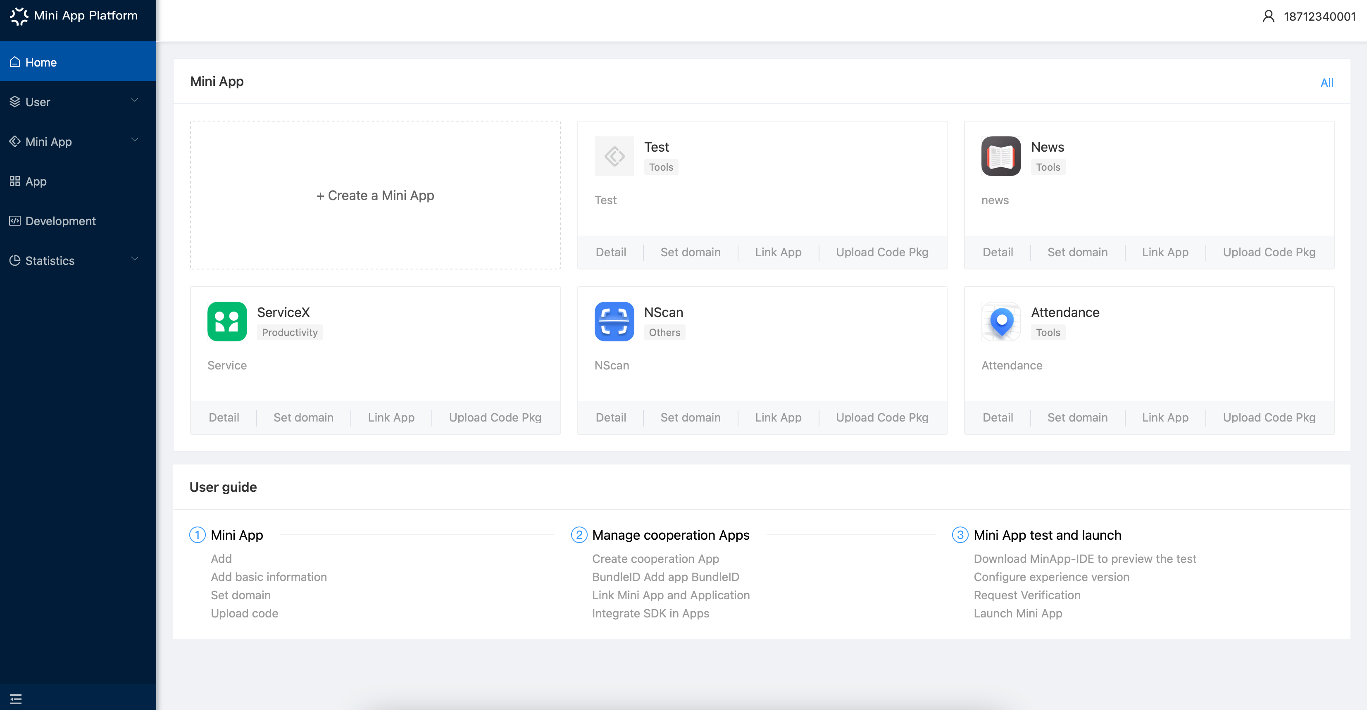The image size is (1367, 710).
Task: Open the App menu item
Action: (x=78, y=181)
